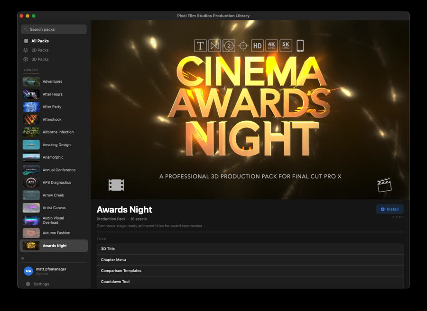Open the Adventures pack thumbnail

click(31, 81)
